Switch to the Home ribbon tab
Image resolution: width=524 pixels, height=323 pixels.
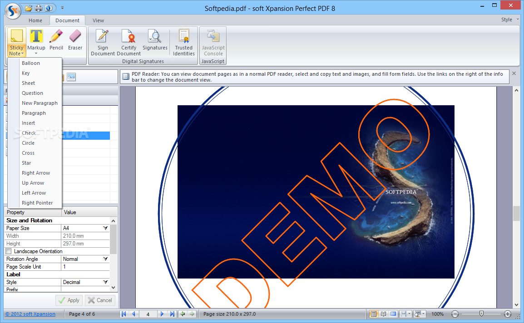35,20
